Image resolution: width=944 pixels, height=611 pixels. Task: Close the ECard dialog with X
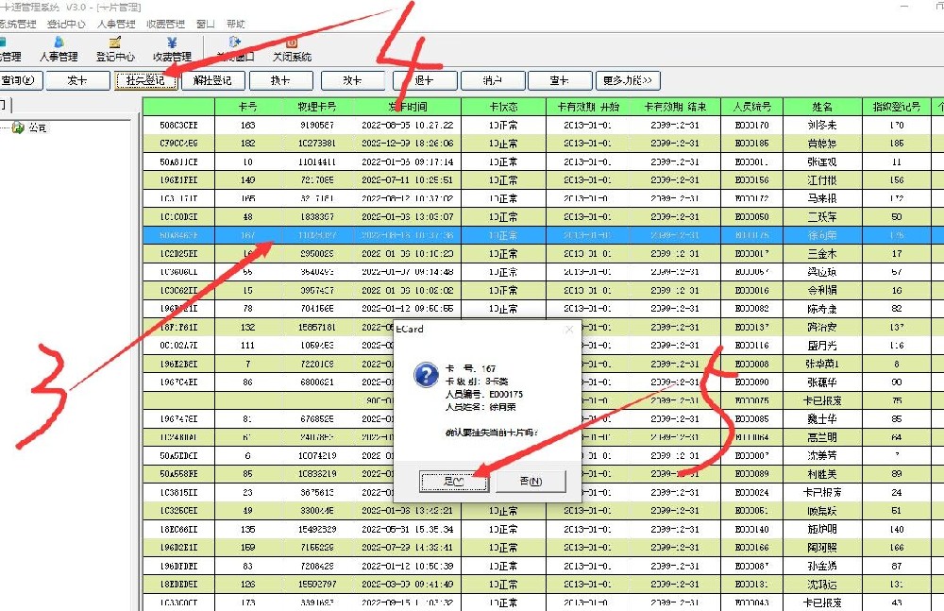coord(568,330)
